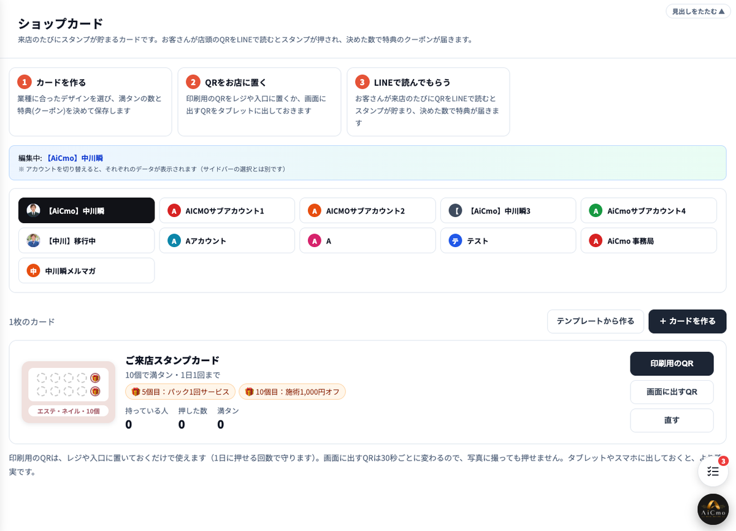Edit the stamp card with 直す
The height and width of the screenshot is (531, 736).
coord(672,420)
